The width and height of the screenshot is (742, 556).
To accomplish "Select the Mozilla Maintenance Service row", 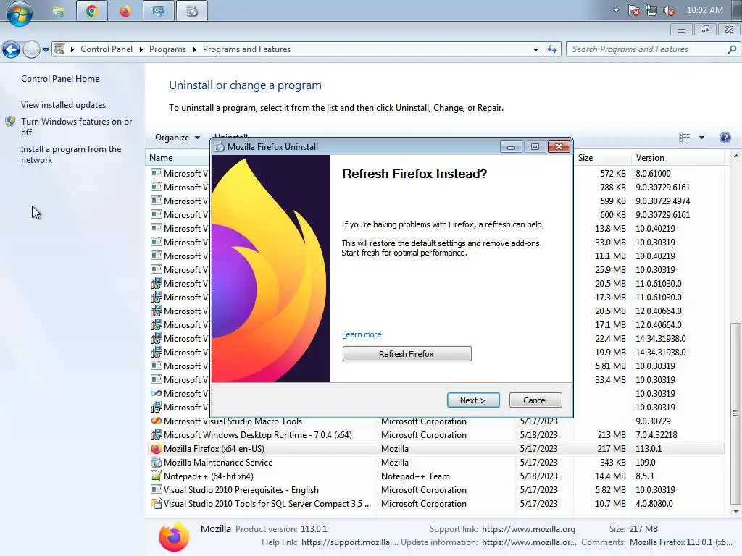I will click(436, 463).
